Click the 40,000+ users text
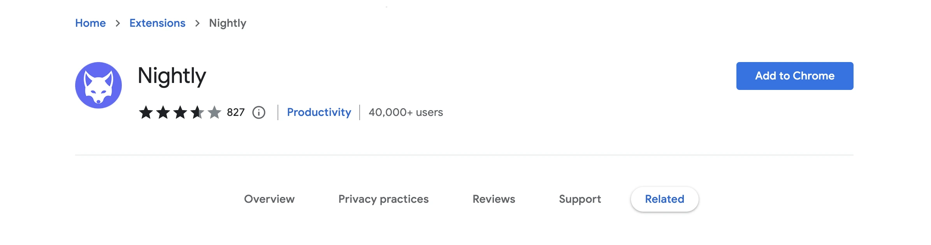 [406, 112]
